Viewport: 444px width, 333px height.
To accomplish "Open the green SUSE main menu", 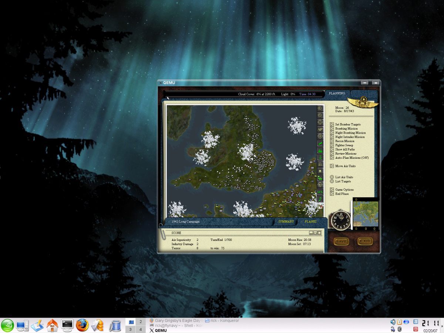I will pyautogui.click(x=7, y=326).
